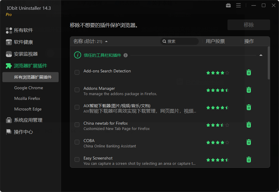Open Google Chrome extensions list
The width and height of the screenshot is (279, 192).
(28, 88)
